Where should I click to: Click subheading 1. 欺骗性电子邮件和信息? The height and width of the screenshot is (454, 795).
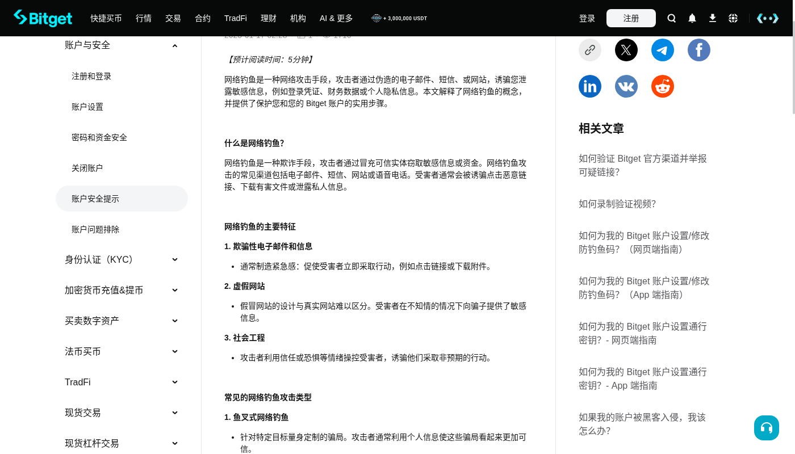(x=268, y=246)
